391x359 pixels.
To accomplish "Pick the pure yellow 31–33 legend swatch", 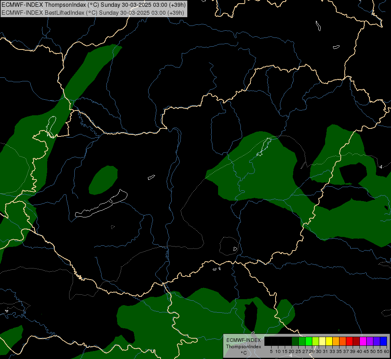I will 329,341.
